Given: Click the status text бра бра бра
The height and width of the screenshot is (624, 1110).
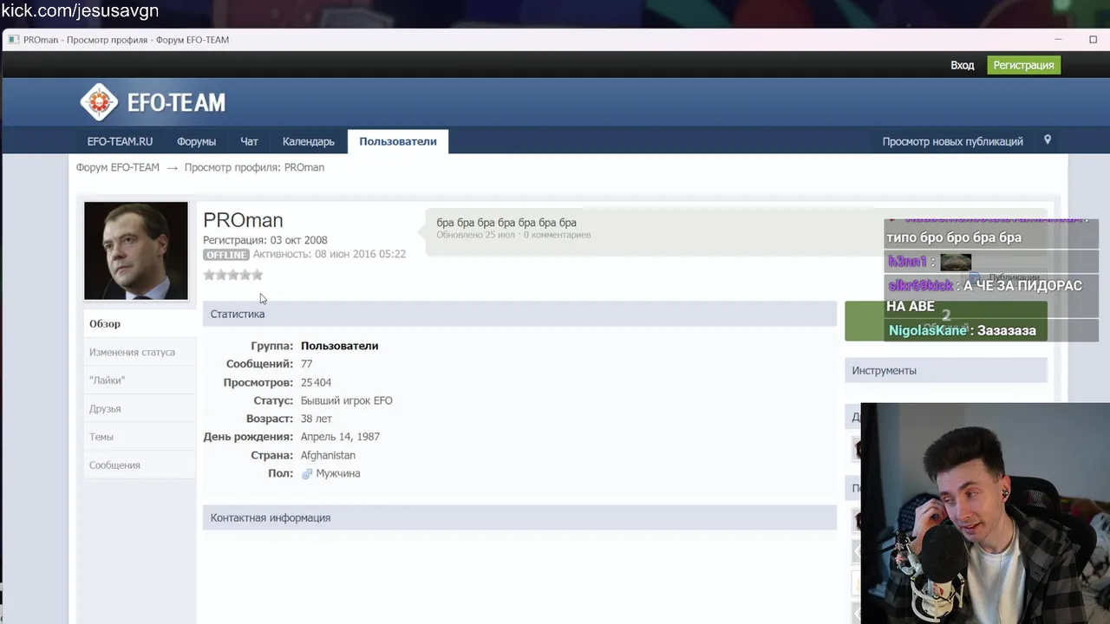Looking at the screenshot, I should (x=506, y=223).
